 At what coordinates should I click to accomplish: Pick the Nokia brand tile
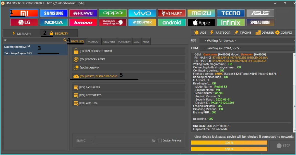point(54,22)
